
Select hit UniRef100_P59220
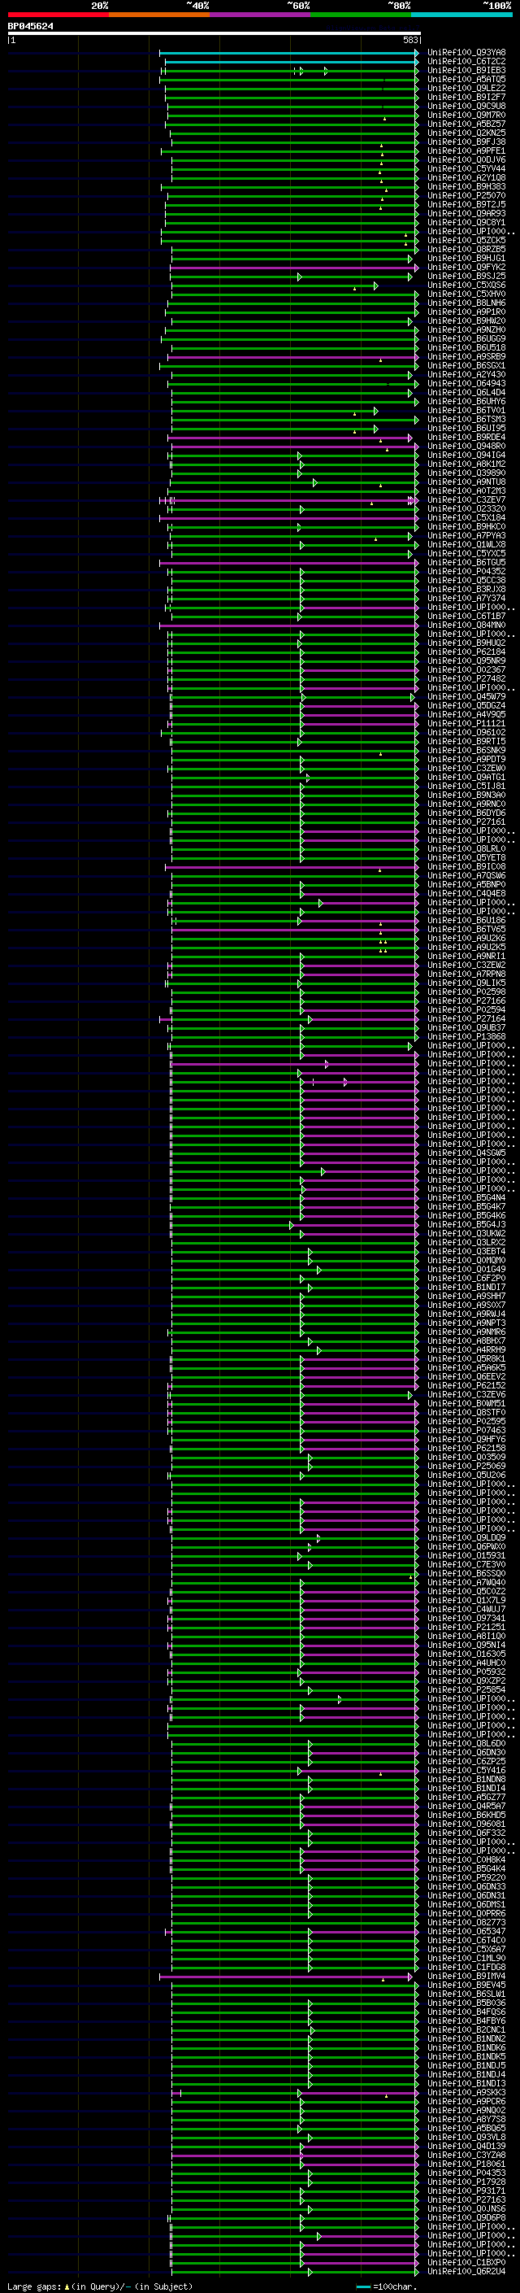pyautogui.click(x=466, y=1878)
